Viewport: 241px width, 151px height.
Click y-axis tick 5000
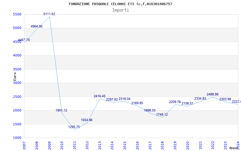tap(17, 28)
